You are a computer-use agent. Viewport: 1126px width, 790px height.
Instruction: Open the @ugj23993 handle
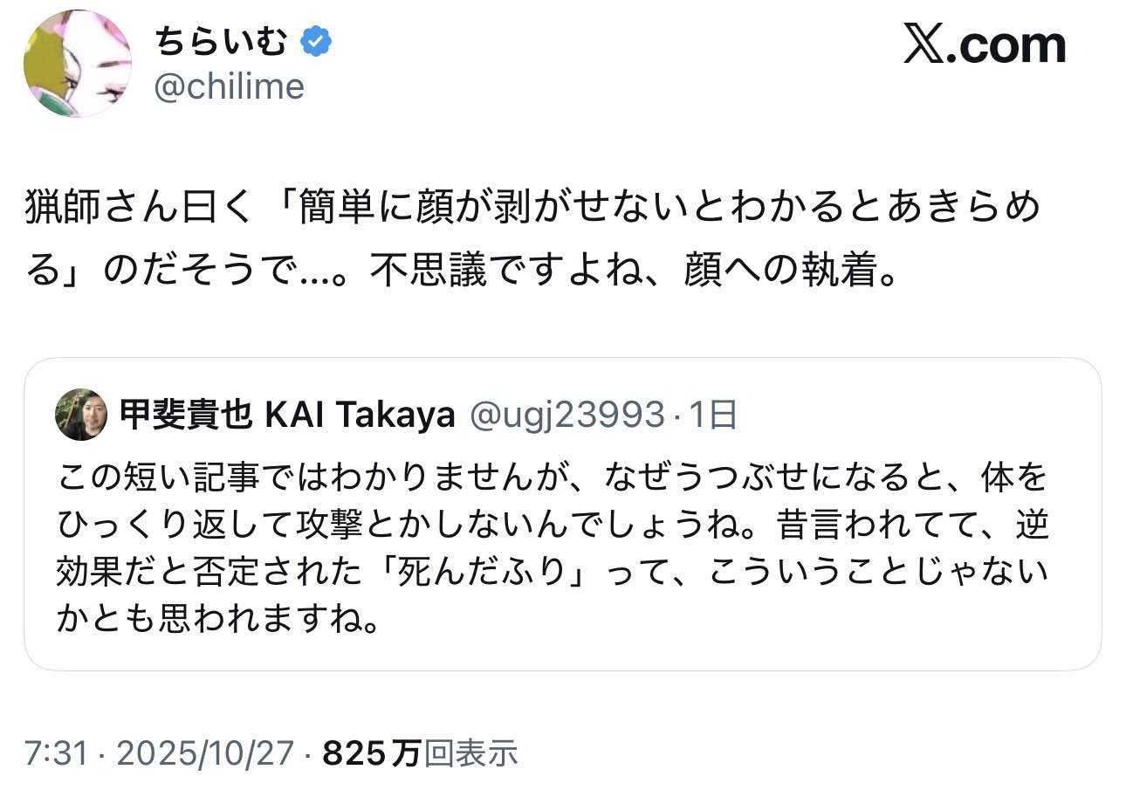pyautogui.click(x=566, y=416)
